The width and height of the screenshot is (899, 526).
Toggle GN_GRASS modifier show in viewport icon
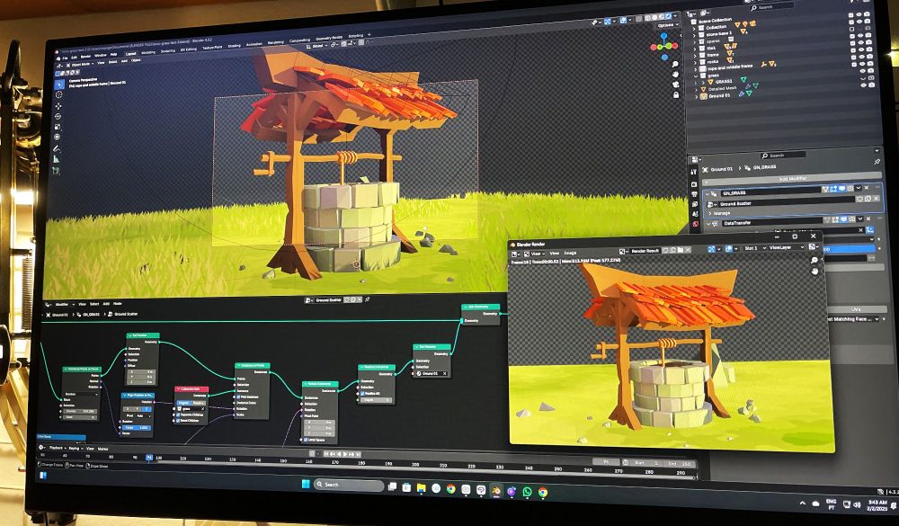pyautogui.click(x=843, y=188)
